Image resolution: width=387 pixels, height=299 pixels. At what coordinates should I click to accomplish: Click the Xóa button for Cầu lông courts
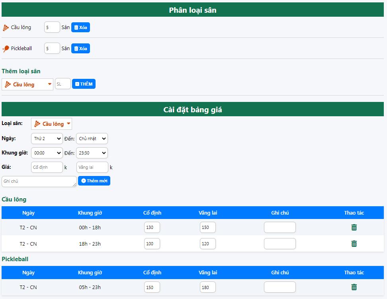pos(80,27)
